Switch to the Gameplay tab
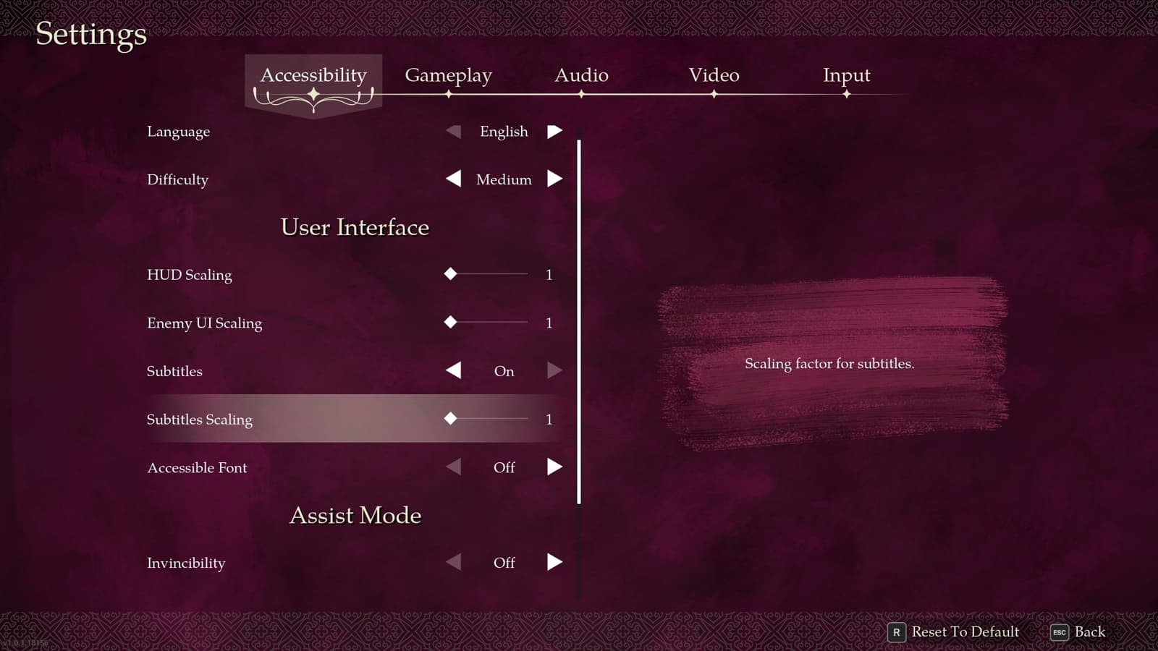Viewport: 1158px width, 651px height. (x=448, y=75)
